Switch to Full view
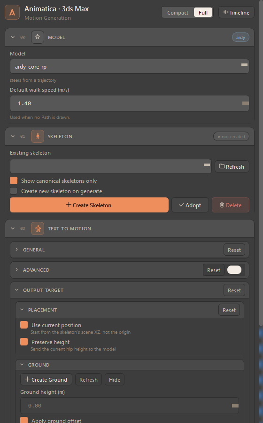 [203, 13]
